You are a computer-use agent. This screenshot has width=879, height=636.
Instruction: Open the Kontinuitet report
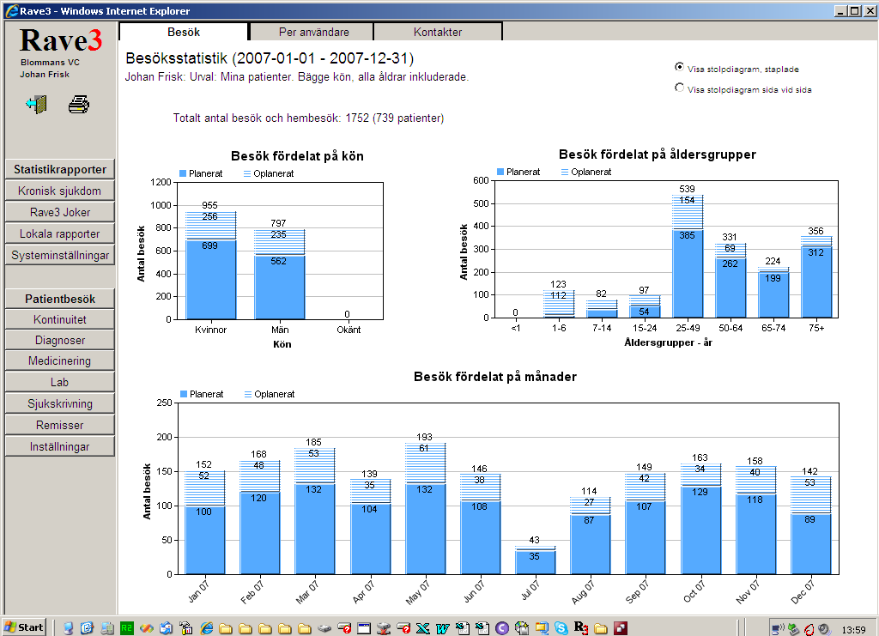tap(60, 319)
